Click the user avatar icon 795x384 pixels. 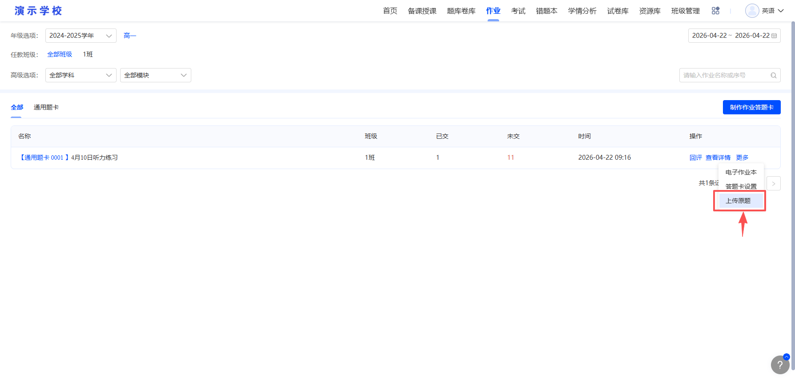(x=752, y=11)
